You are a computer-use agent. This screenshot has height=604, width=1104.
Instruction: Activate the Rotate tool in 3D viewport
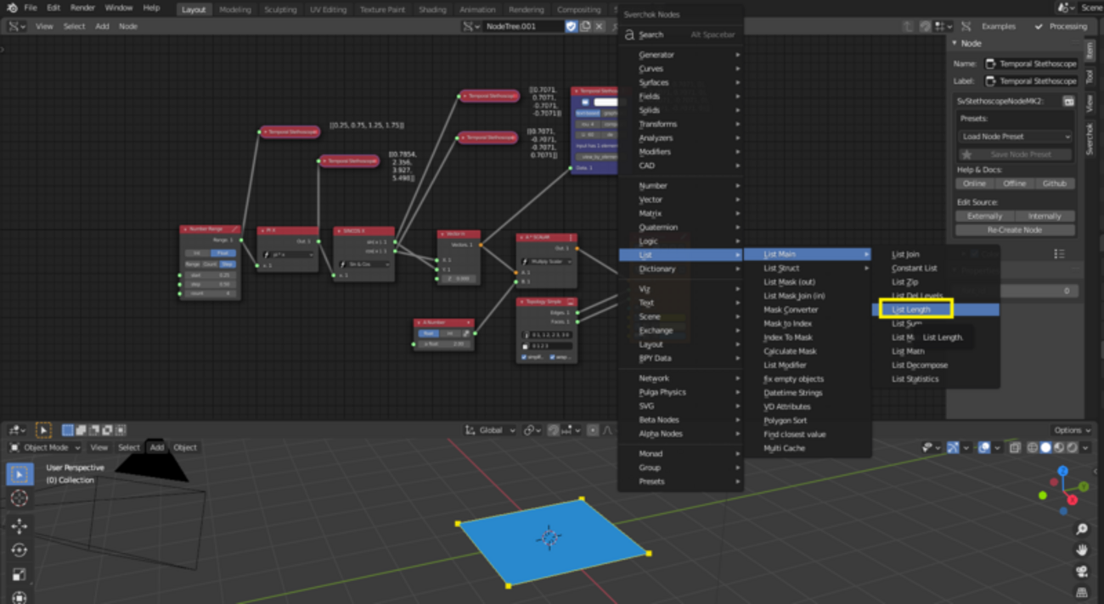[19, 551]
